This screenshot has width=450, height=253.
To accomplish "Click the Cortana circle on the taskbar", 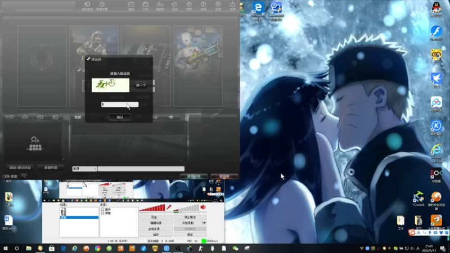I will tap(17, 249).
